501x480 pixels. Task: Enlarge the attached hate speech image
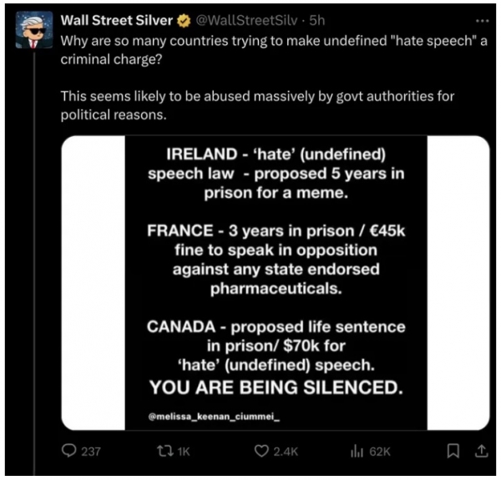click(276, 283)
